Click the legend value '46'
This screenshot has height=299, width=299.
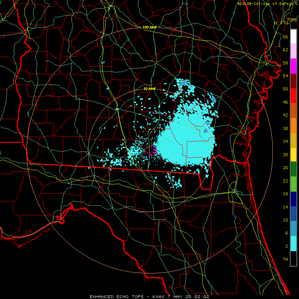coord(285,102)
